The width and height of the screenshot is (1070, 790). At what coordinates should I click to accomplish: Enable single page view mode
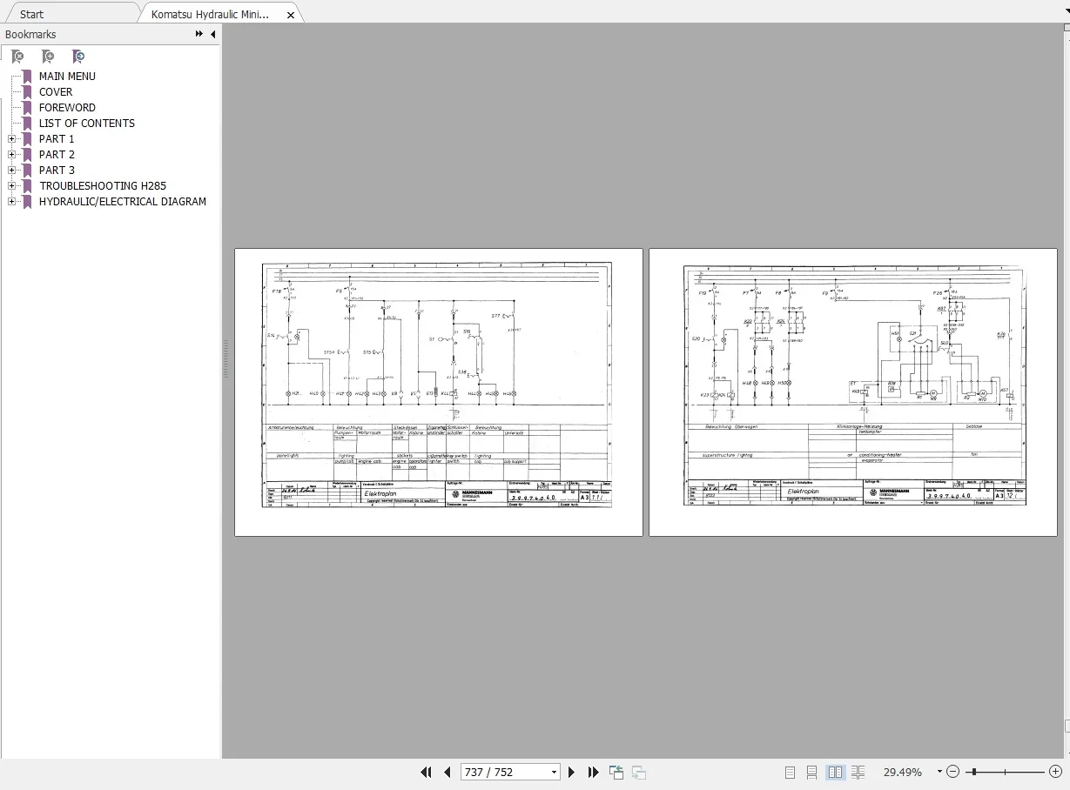[791, 772]
